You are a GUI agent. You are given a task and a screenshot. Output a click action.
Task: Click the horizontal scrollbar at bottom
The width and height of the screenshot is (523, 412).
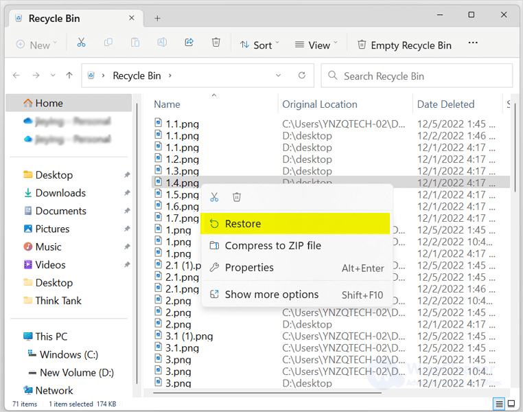268,393
